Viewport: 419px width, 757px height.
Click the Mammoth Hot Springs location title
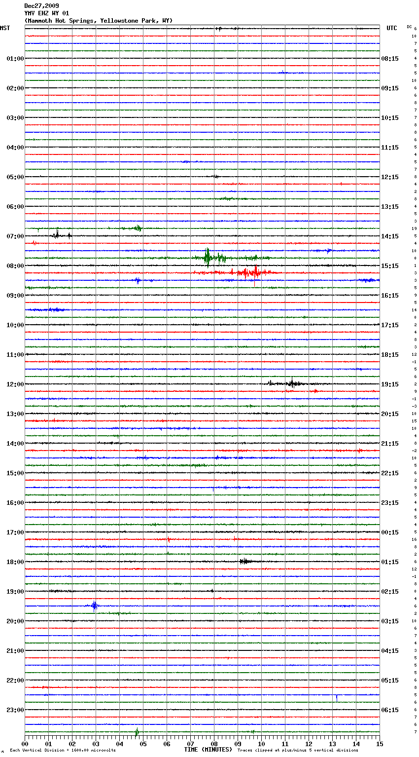click(99, 21)
